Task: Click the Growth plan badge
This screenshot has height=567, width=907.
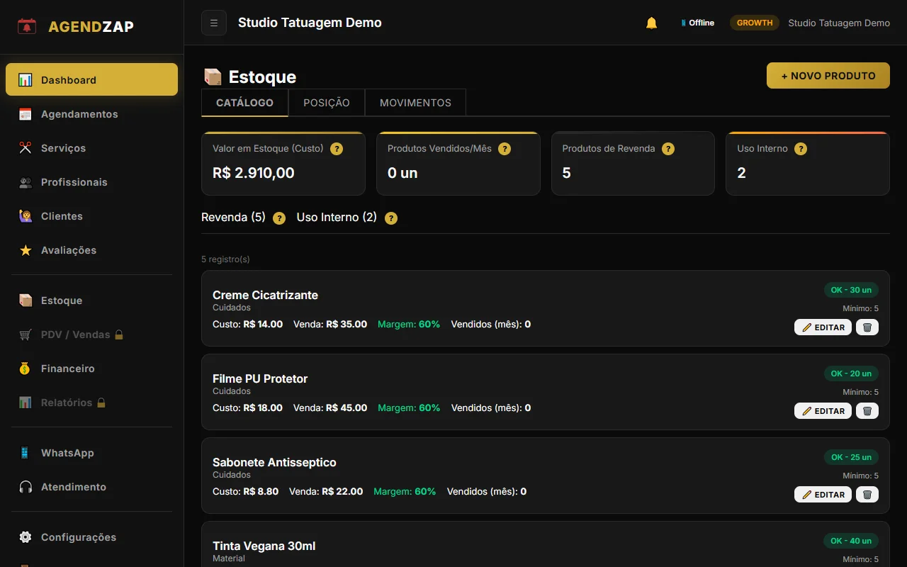Action: tap(754, 23)
